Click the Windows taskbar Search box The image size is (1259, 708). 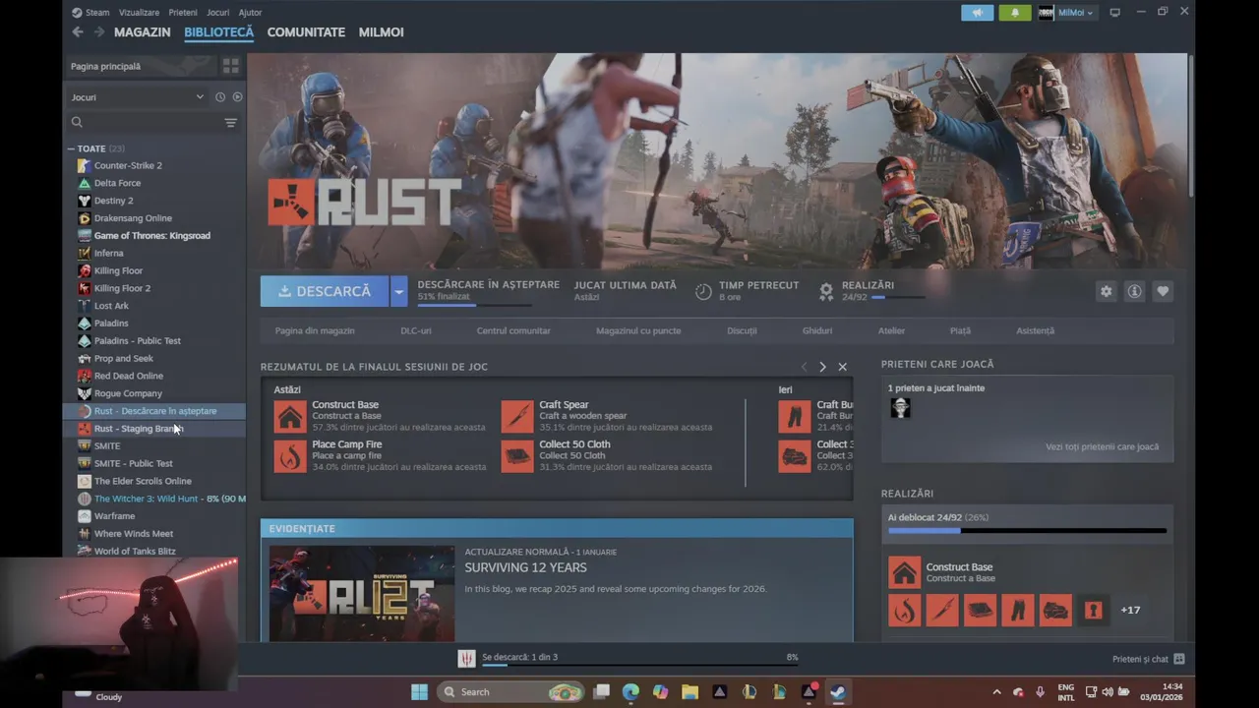[x=510, y=691]
